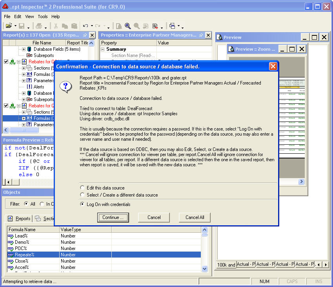Viewport: 333px width, 287px height.
Task: Open the View menu
Action: click(29, 17)
